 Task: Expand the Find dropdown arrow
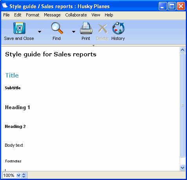click(x=74, y=32)
